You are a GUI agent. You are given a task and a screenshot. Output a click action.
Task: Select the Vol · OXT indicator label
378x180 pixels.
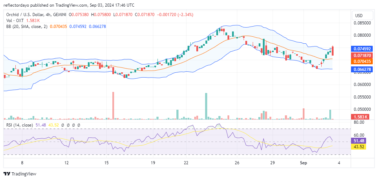point(15,21)
